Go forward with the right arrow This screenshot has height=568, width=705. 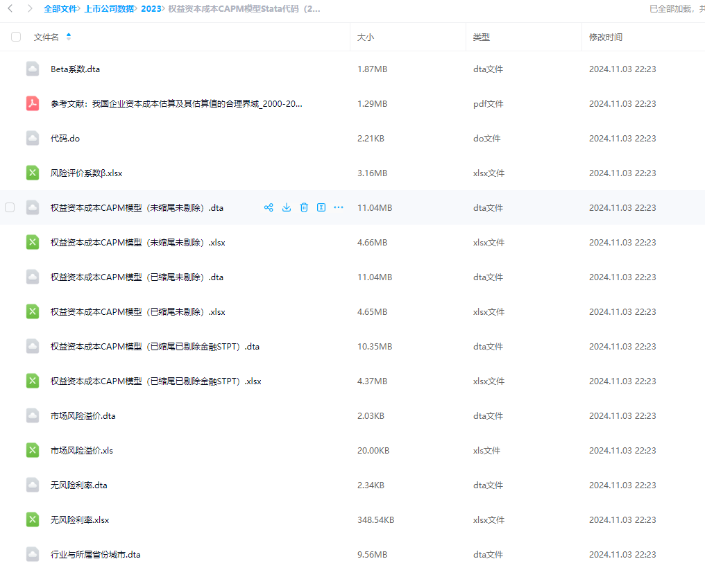point(30,8)
